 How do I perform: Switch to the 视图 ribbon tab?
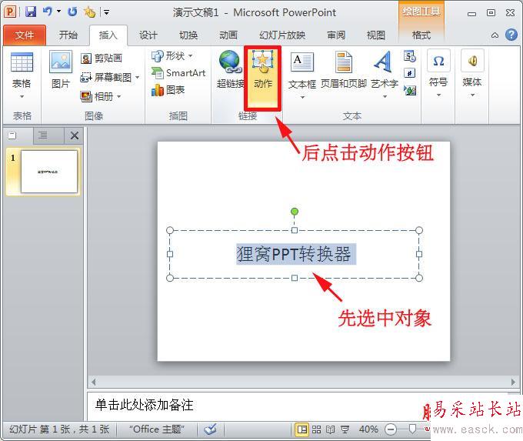point(376,35)
